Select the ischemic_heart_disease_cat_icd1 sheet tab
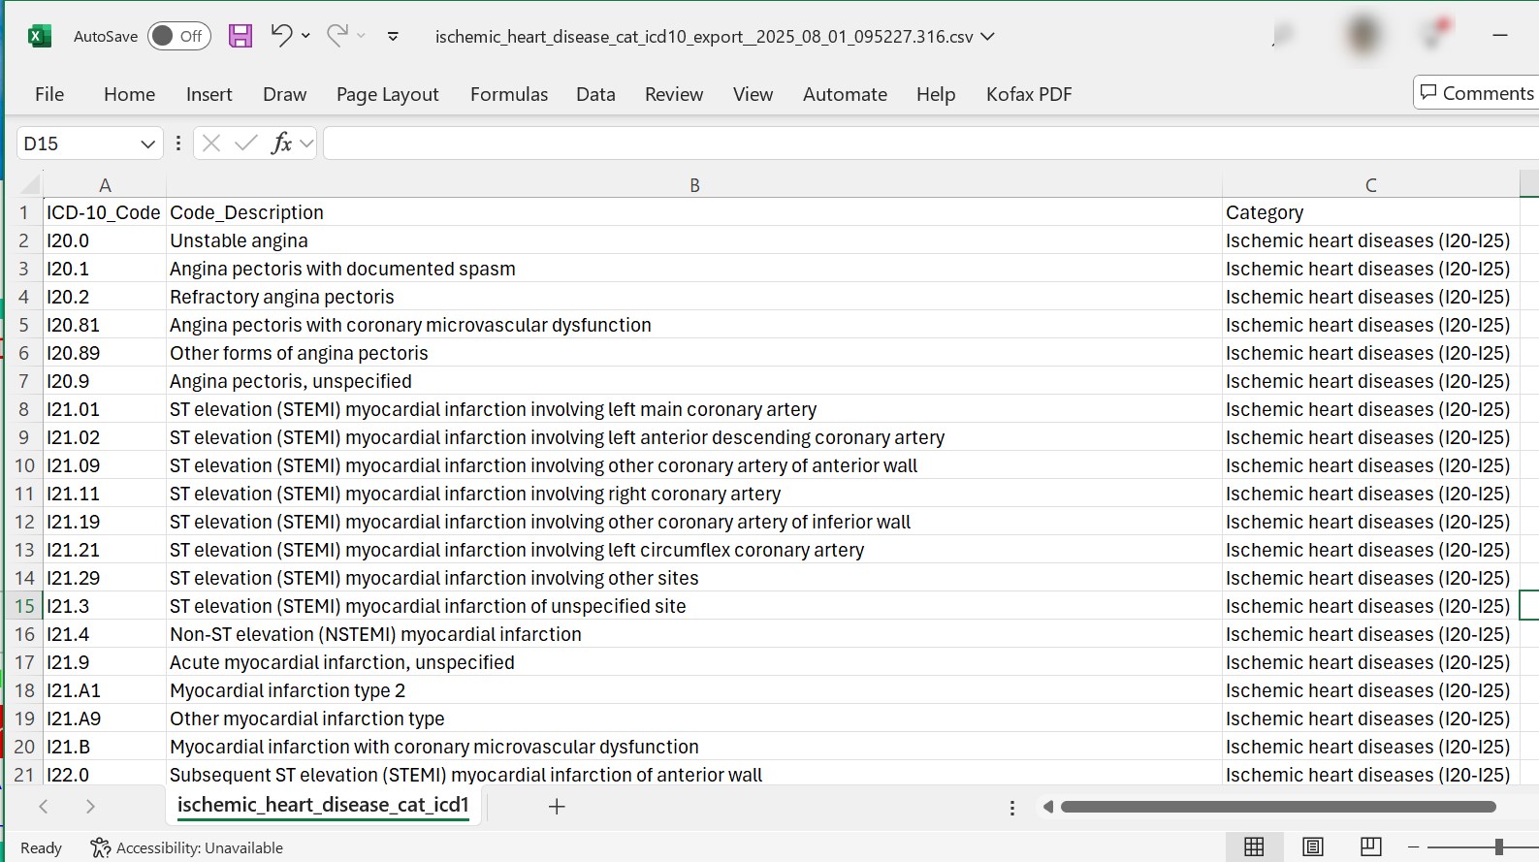Screen dimensions: 1539x862 pyautogui.click(x=323, y=805)
